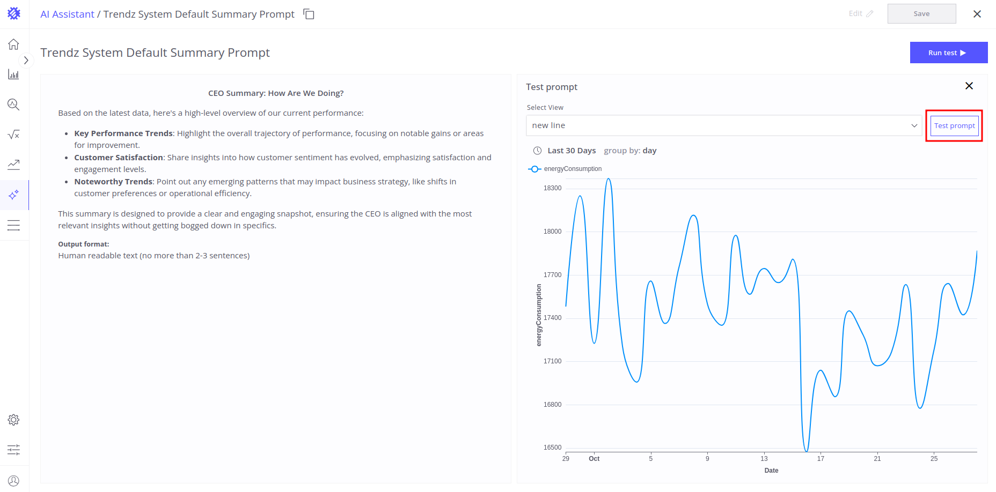
Task: Click the copy icon beside prompt title
Action: tap(309, 14)
